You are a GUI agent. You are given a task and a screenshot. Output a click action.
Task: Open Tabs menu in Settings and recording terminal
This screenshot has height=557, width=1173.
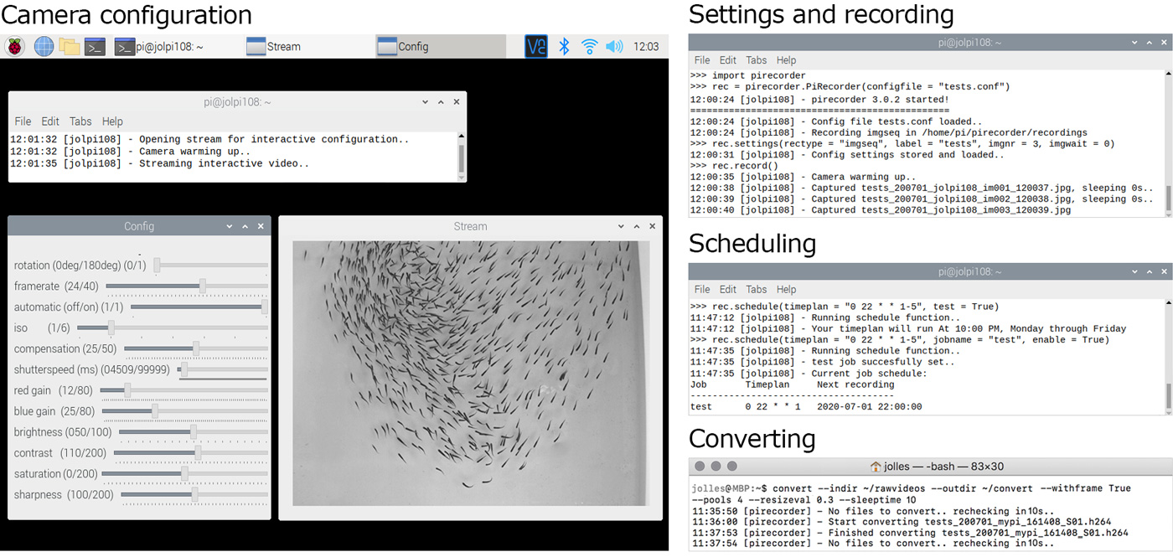757,60
